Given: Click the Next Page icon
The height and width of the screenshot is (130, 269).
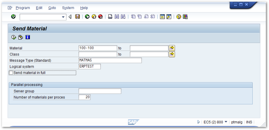Looking at the screenshot, I should pyautogui.click(x=146, y=17).
